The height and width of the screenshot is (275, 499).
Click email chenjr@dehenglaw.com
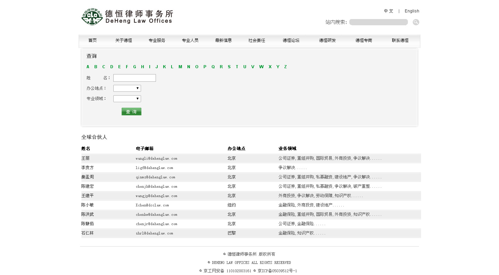pos(156,224)
